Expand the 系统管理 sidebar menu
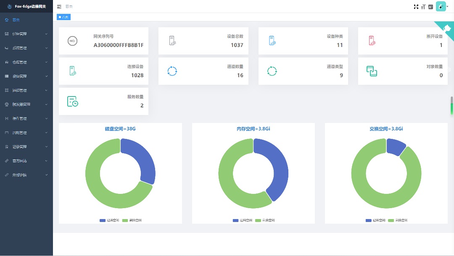Image resolution: width=454 pixels, height=256 pixels. click(26, 48)
